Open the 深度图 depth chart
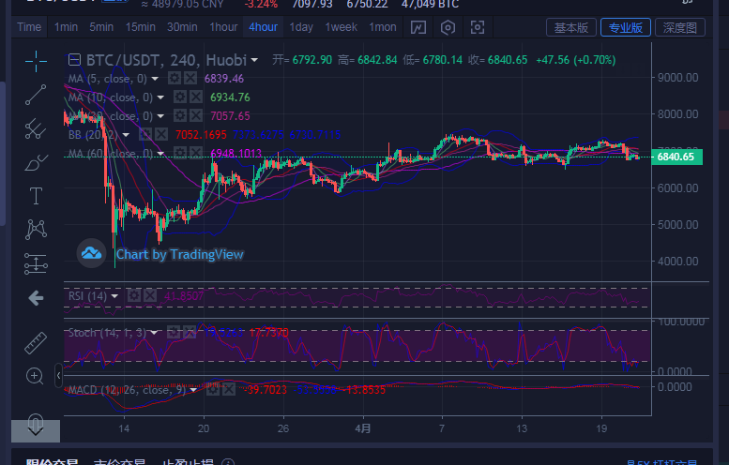The width and height of the screenshot is (729, 465). pos(679,27)
